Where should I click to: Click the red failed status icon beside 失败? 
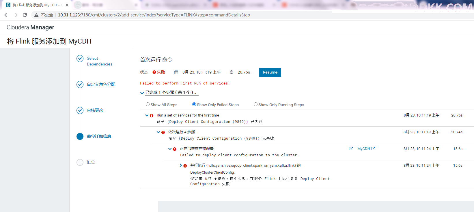point(154,72)
